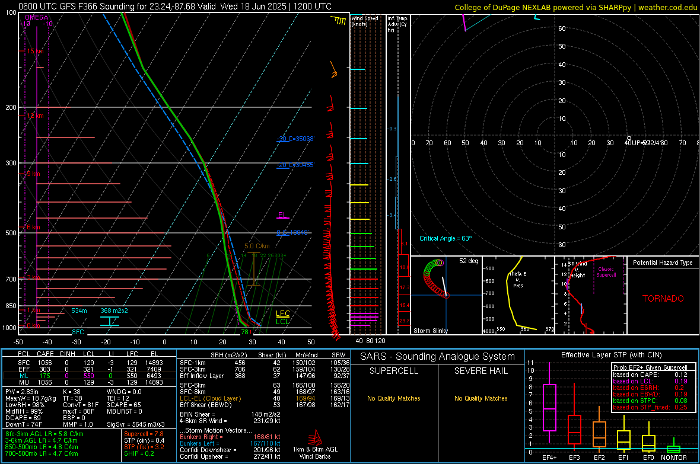Click the MeanW = 18.7g/kg value

pyautogui.click(x=31, y=398)
